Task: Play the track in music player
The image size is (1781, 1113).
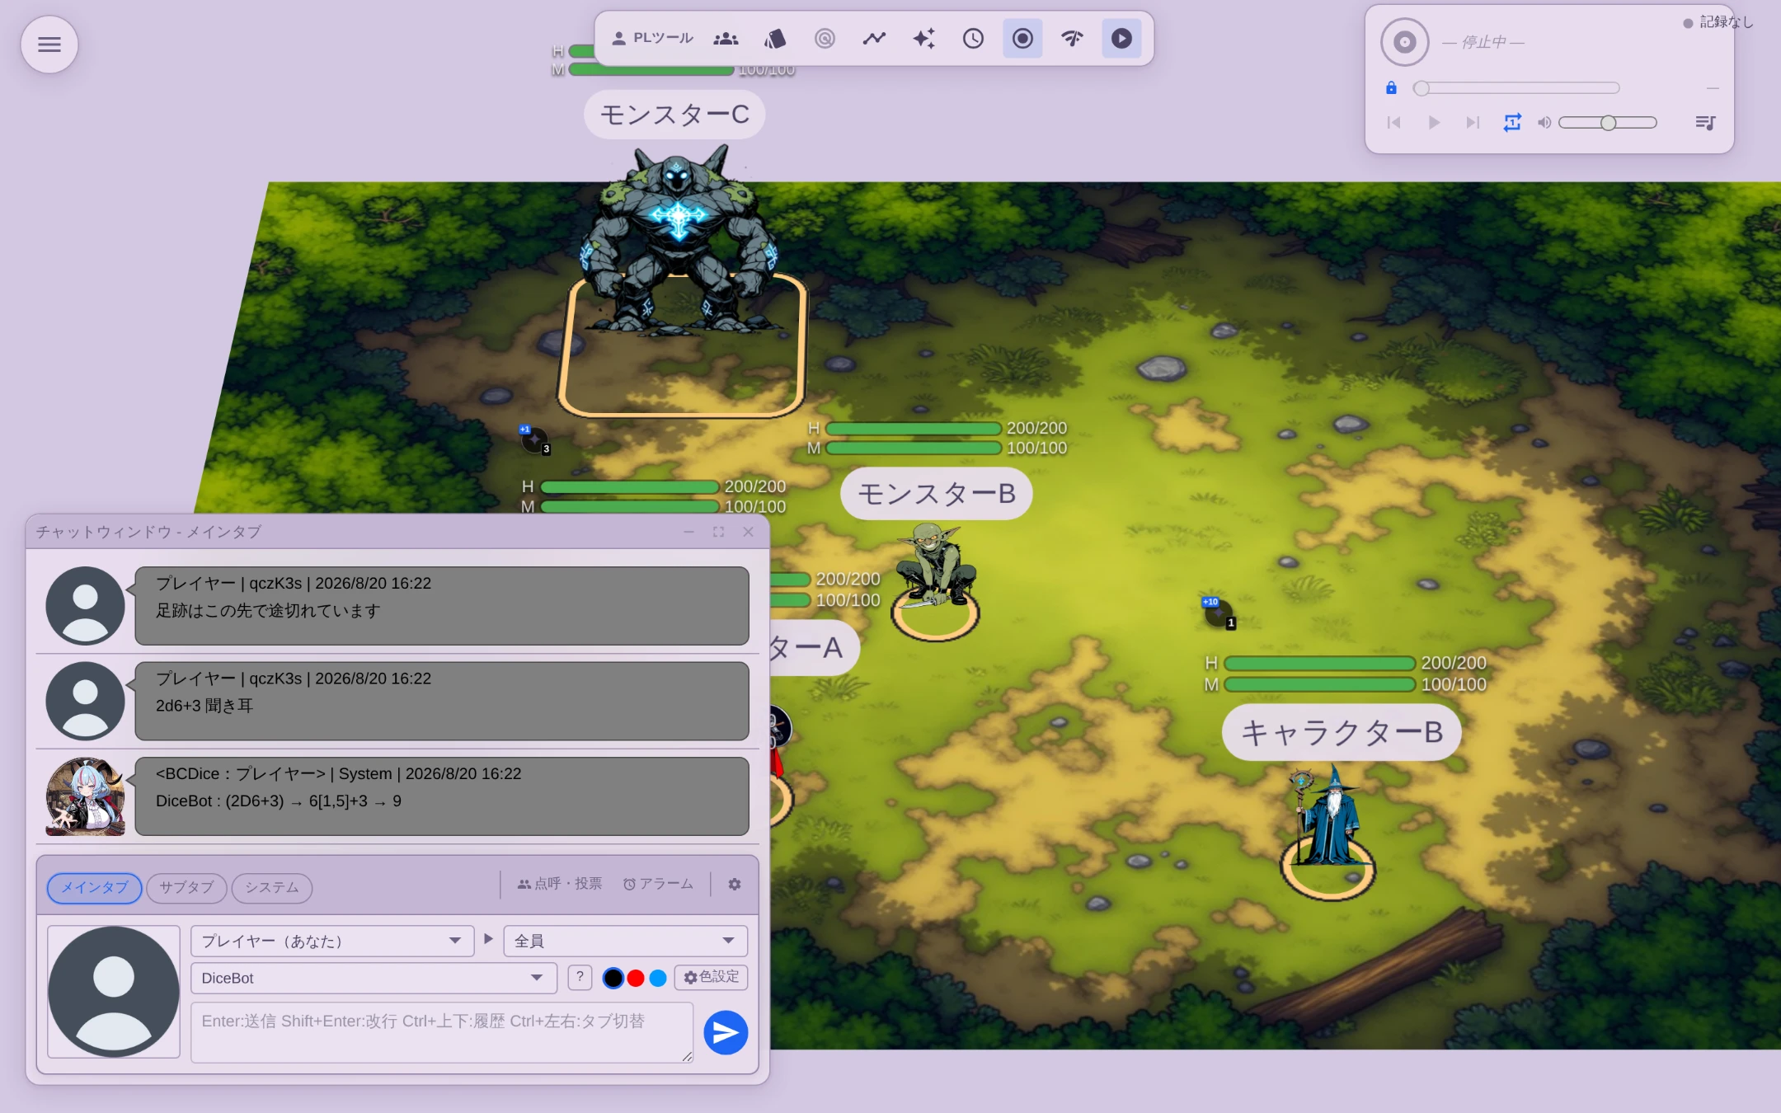Action: pyautogui.click(x=1434, y=123)
